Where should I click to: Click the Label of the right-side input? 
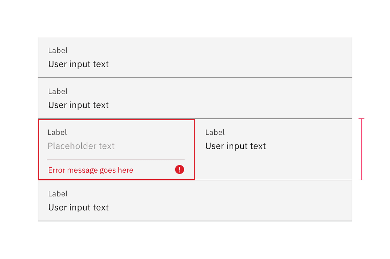click(x=215, y=132)
